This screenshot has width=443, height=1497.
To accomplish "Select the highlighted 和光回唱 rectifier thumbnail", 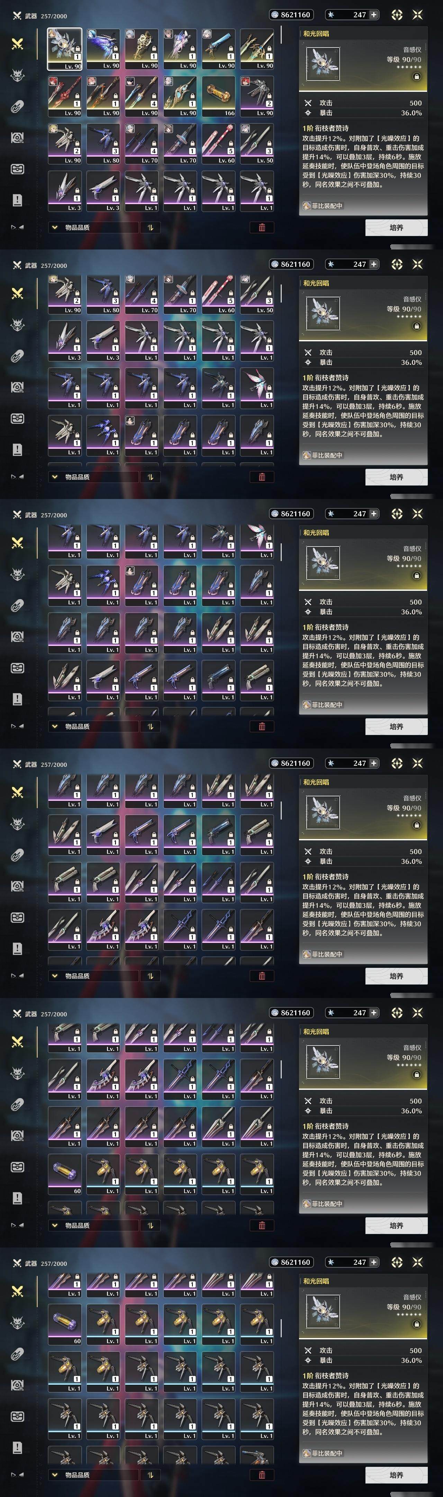I will point(64,50).
